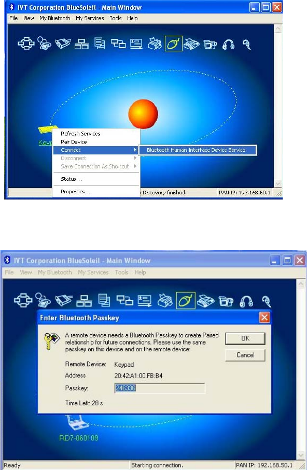The image size is (307, 470).
Task: Select Dial-up Networking phone icon behind passkey dialog
Action: pyautogui.click(x=43, y=300)
